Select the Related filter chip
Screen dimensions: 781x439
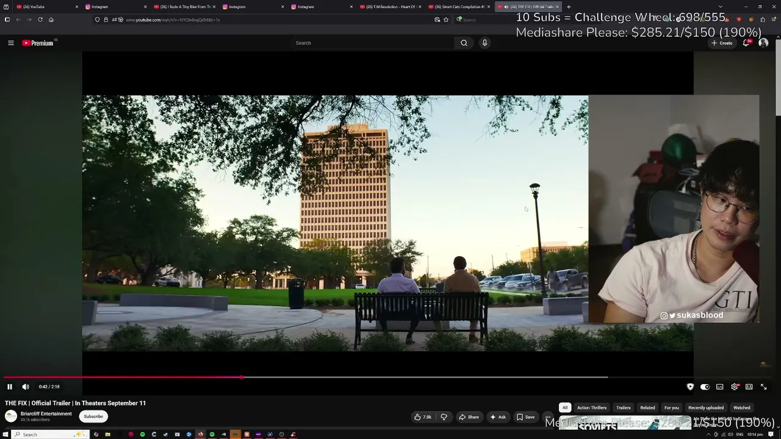(647, 407)
